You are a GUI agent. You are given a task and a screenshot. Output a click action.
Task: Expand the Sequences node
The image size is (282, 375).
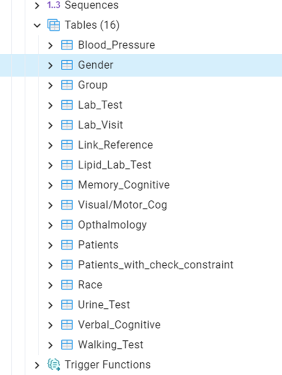coord(37,5)
